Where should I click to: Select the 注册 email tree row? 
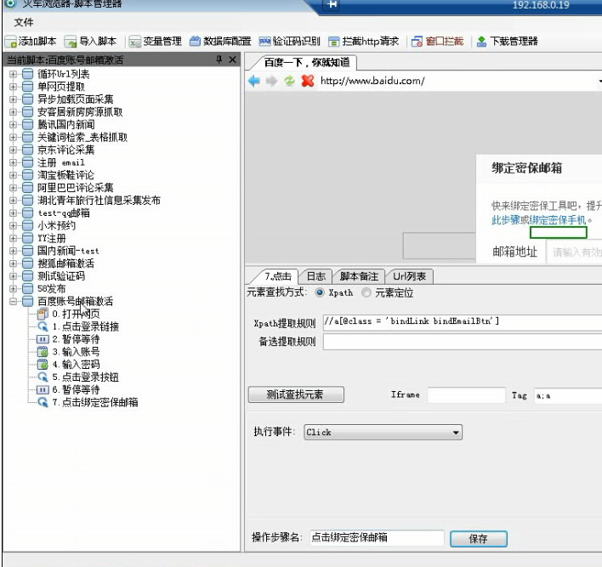coord(60,162)
